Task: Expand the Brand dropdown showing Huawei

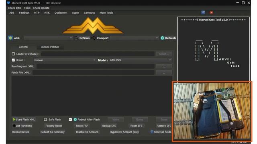Action: coord(65,60)
